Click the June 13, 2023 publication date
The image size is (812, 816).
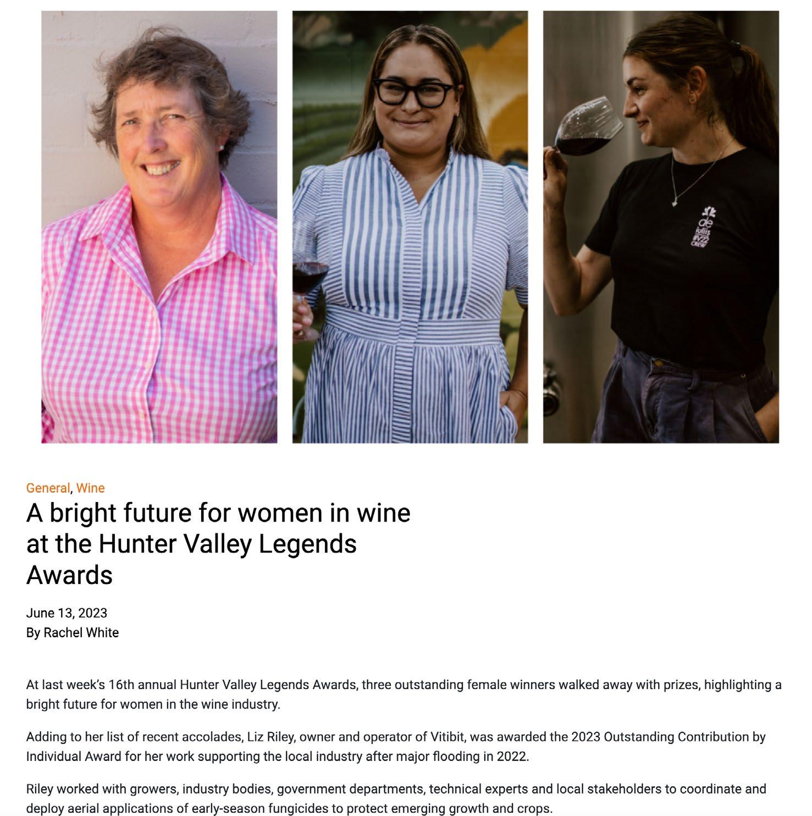[67, 613]
